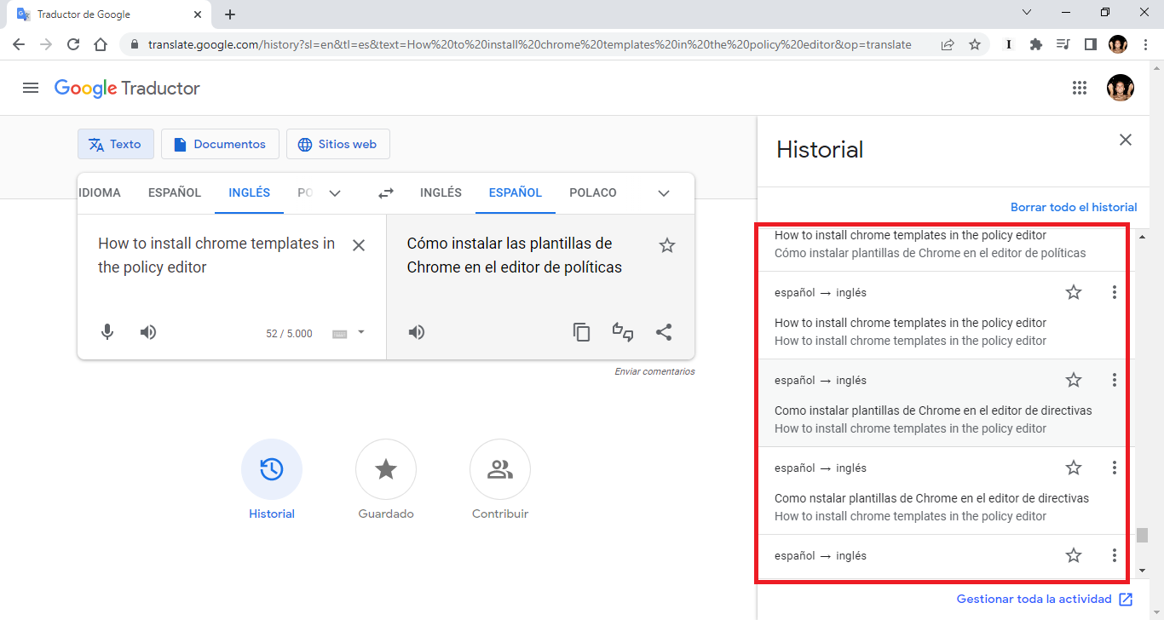Open the media control icon in toolbar
The image size is (1164, 620).
pyautogui.click(x=1063, y=44)
